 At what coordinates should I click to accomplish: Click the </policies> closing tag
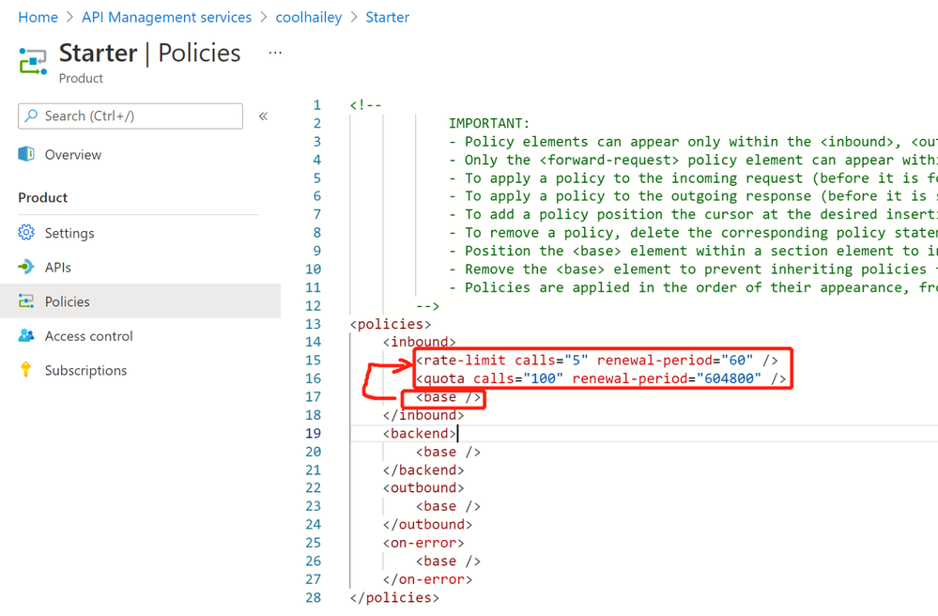(x=394, y=597)
